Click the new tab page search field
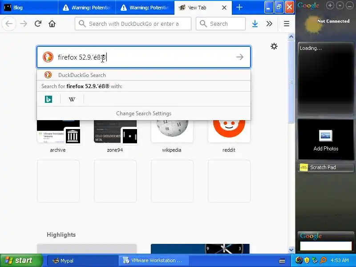The height and width of the screenshot is (267, 356). tap(144, 57)
